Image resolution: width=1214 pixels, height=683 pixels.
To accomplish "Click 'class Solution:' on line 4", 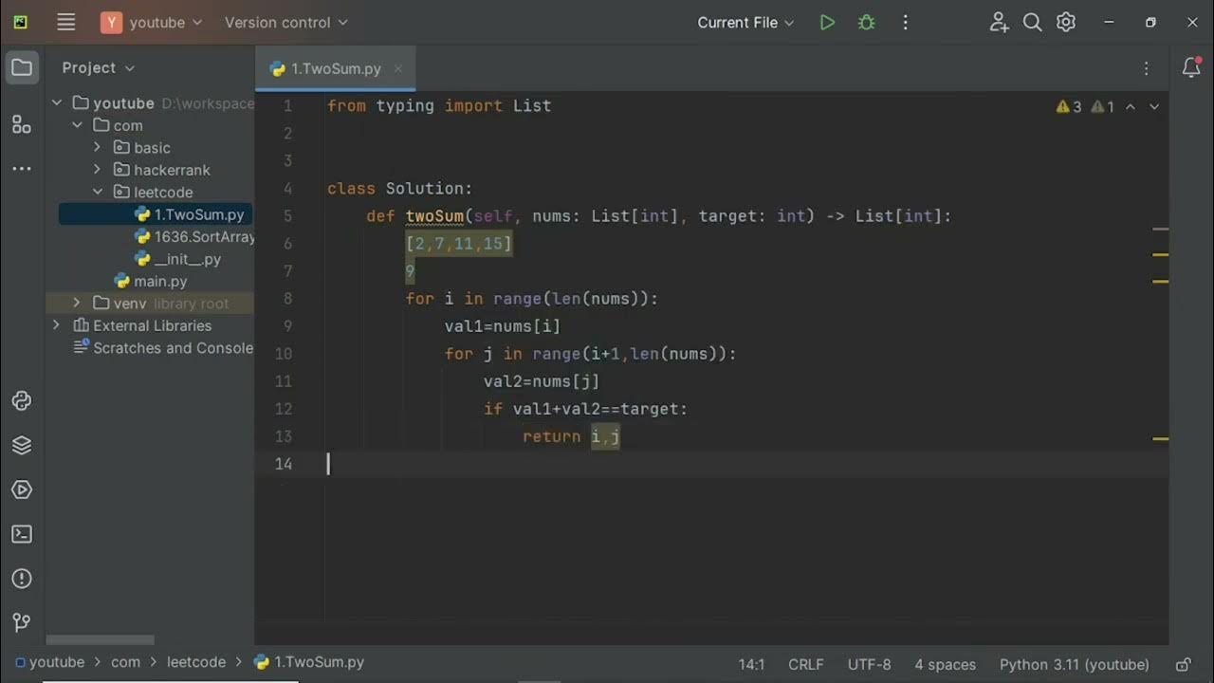I will [399, 189].
